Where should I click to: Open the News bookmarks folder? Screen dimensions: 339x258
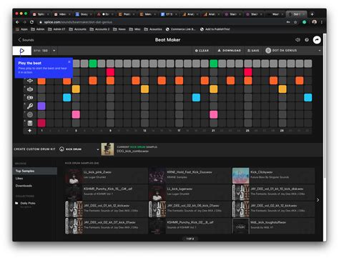click(119, 29)
